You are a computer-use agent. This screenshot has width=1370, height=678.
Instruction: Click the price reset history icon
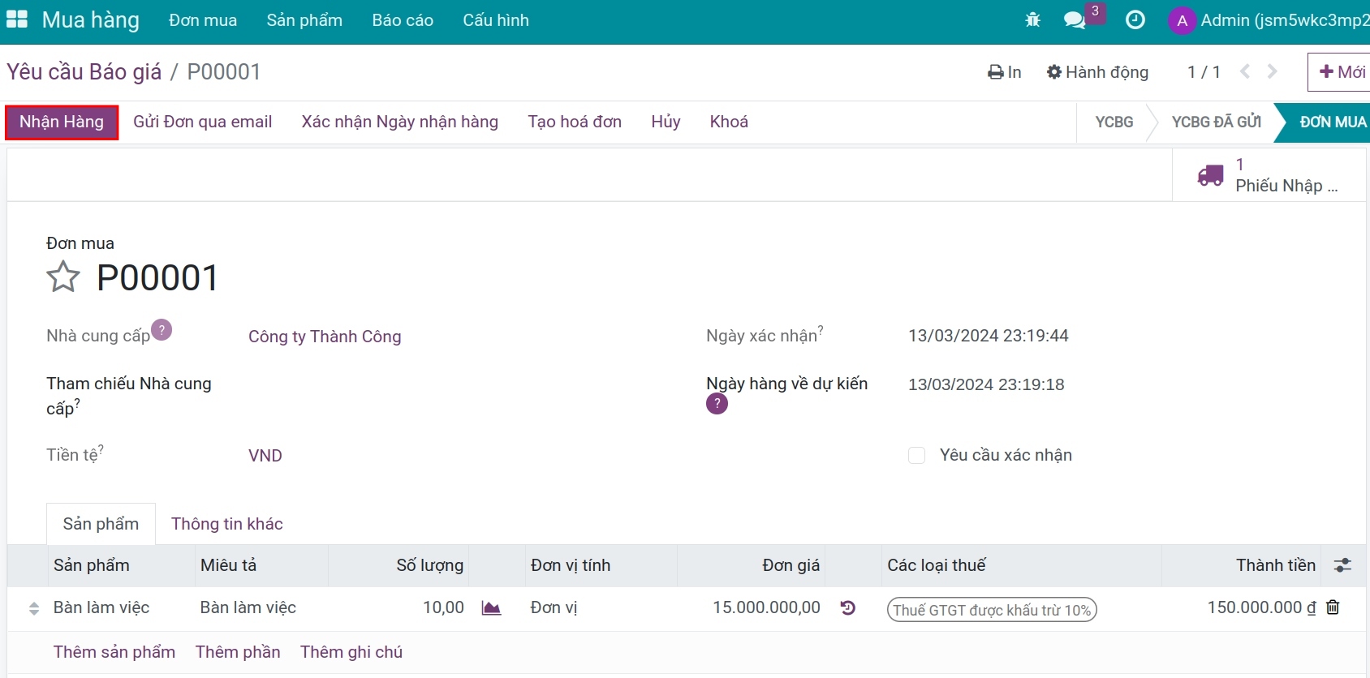tap(848, 607)
